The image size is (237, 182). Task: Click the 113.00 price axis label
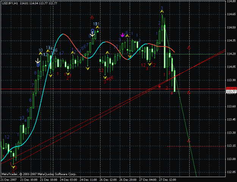[x=231, y=159]
